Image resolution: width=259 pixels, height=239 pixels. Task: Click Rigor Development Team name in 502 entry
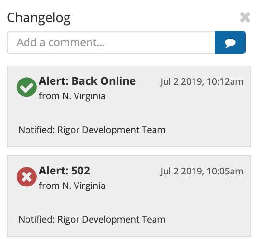[111, 220]
